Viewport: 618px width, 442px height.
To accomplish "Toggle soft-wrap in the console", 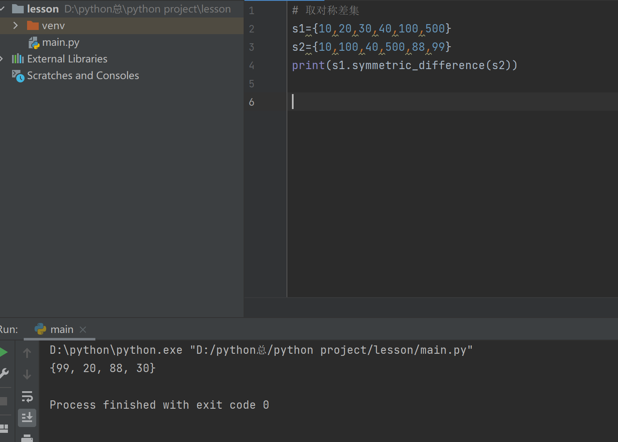I will (27, 397).
